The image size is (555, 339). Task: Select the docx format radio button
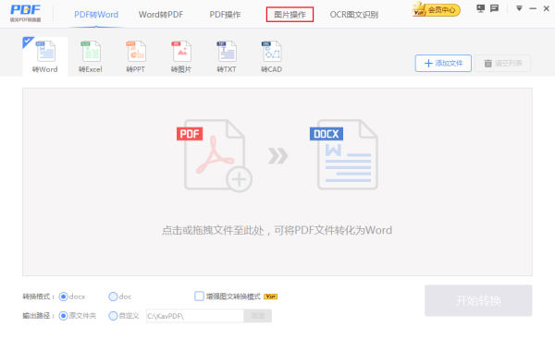coord(63,297)
